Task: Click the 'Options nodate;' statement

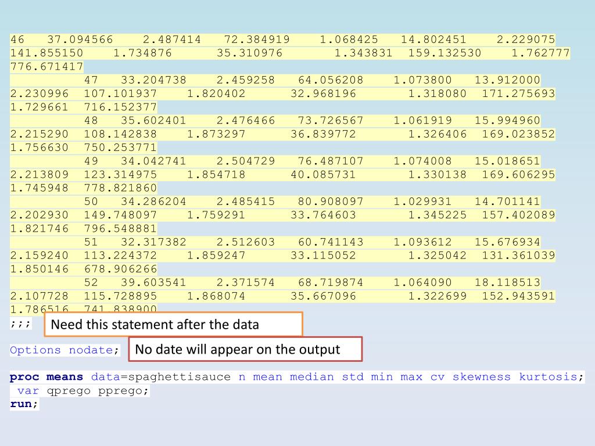Action: (x=64, y=350)
